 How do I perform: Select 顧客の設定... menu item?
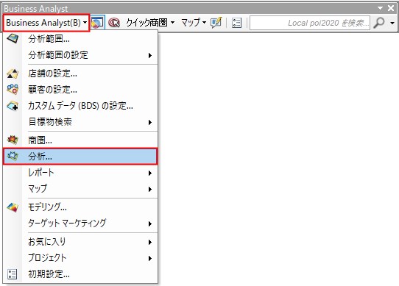coord(80,90)
